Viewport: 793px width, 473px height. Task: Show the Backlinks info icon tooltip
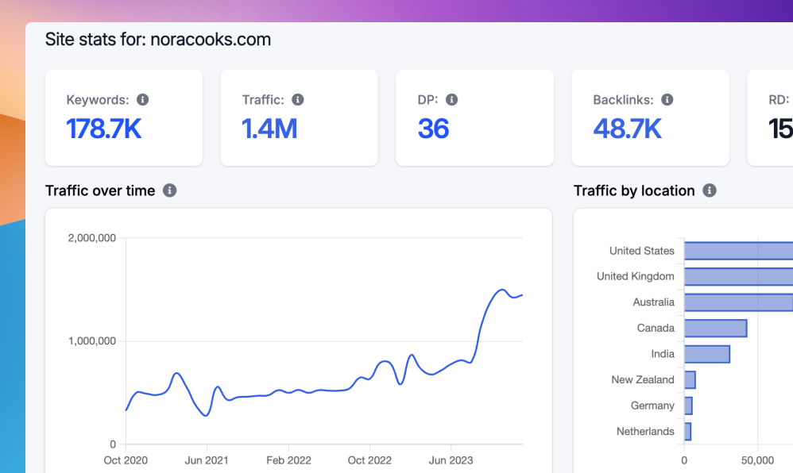[667, 100]
